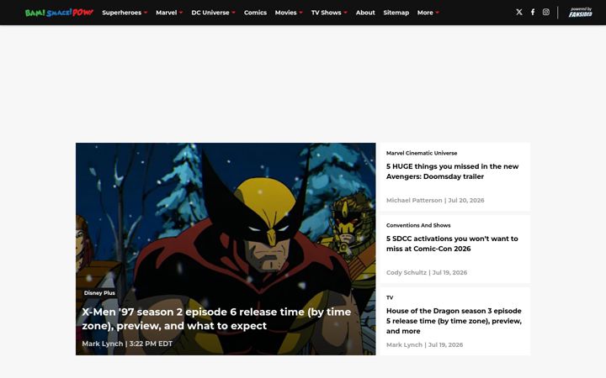Click the Disney Plus category tag
606x378 pixels.
point(99,293)
